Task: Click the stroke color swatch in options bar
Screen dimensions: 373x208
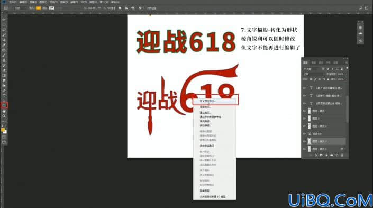Action: pos(52,8)
